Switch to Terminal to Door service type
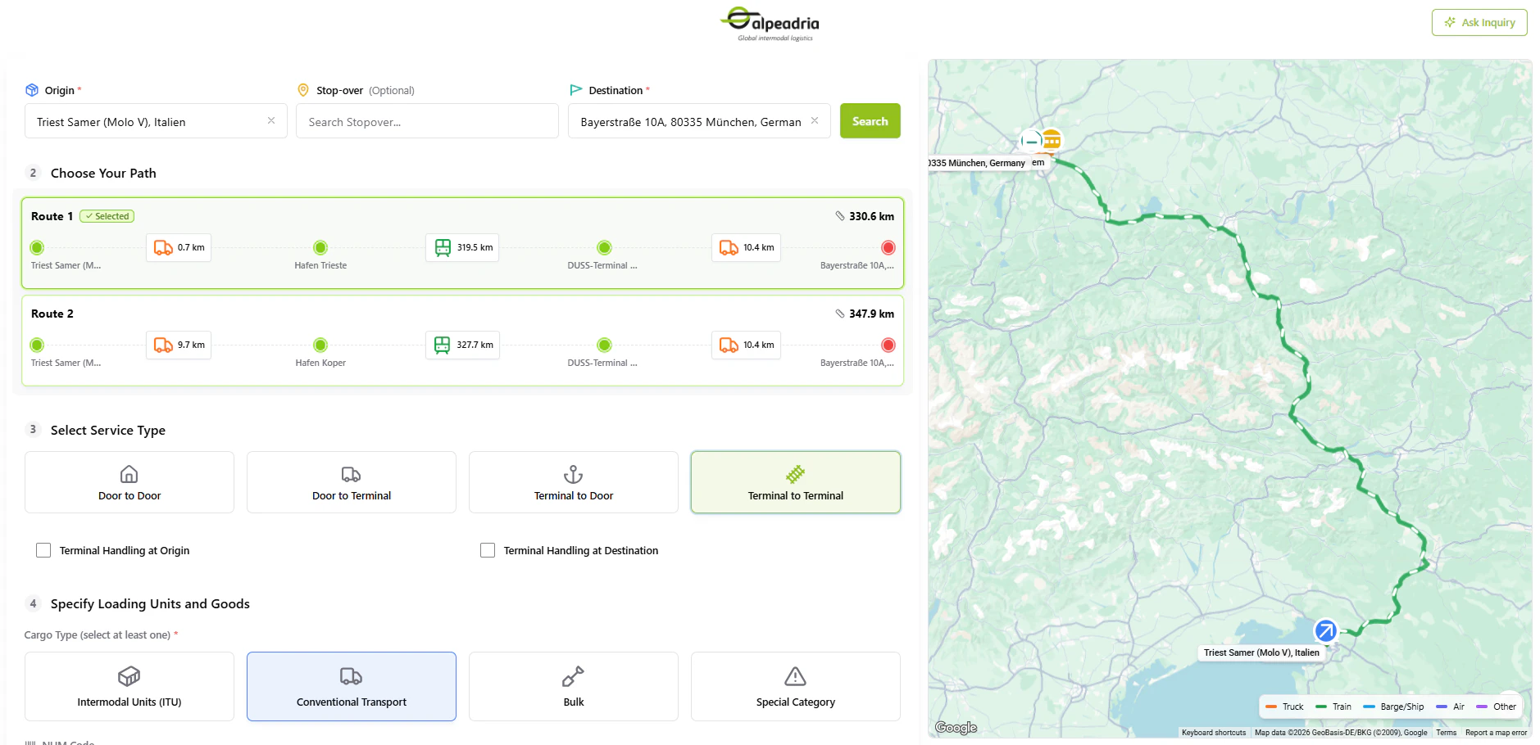This screenshot has height=745, width=1540. pos(573,482)
